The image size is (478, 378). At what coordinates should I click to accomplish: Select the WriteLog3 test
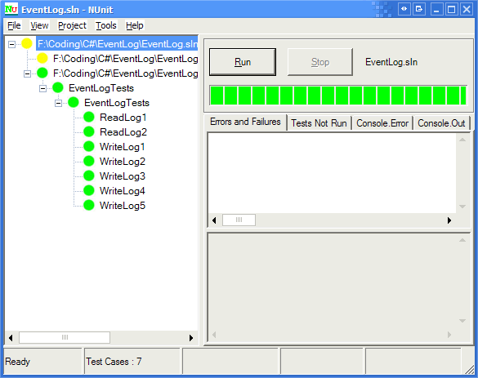point(123,176)
